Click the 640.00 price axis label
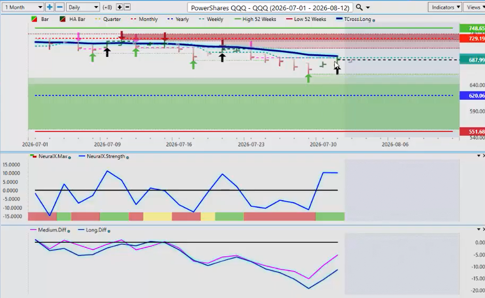The width and height of the screenshot is (485, 298). (477, 85)
